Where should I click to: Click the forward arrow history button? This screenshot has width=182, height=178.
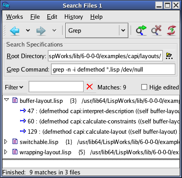pos(41,31)
